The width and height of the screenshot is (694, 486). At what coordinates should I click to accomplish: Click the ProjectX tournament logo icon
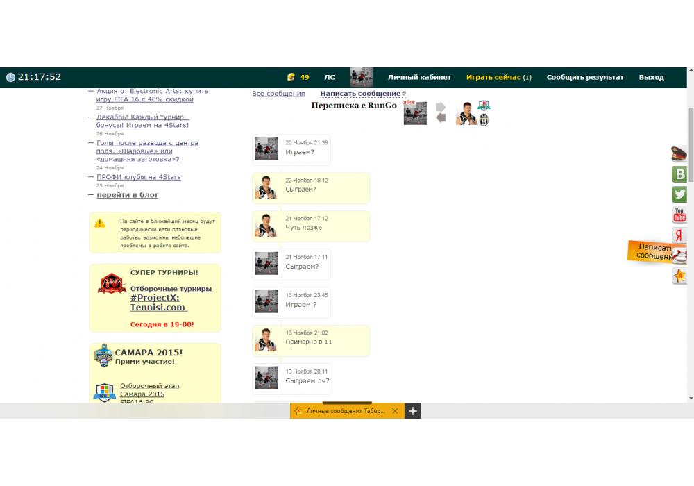pos(111,283)
